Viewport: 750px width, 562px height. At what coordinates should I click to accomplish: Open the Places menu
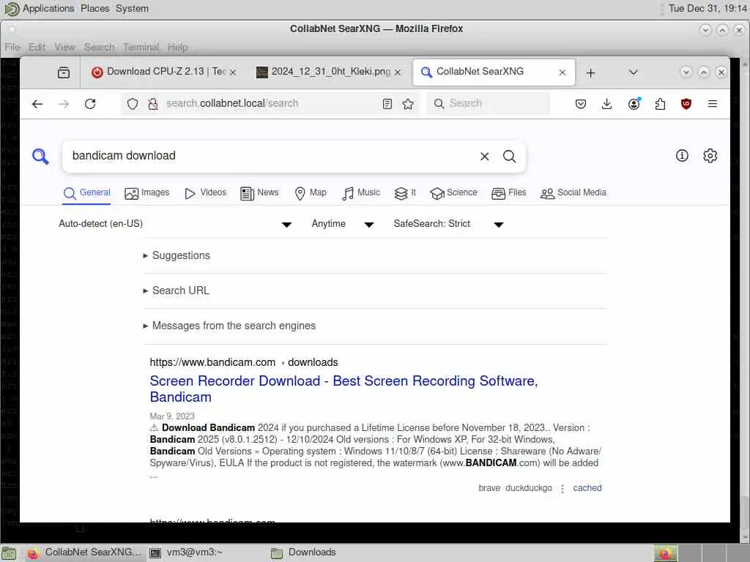click(94, 9)
